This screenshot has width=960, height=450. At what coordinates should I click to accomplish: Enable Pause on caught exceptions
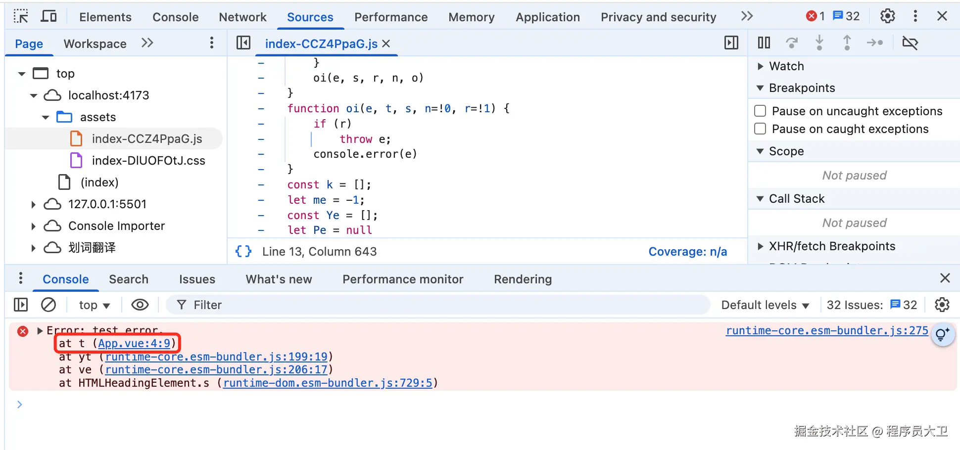click(760, 129)
